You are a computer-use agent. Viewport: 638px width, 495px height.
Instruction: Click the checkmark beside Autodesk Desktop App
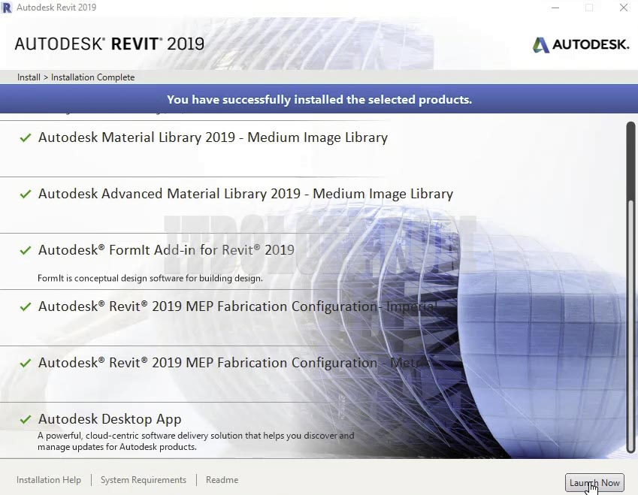(25, 418)
